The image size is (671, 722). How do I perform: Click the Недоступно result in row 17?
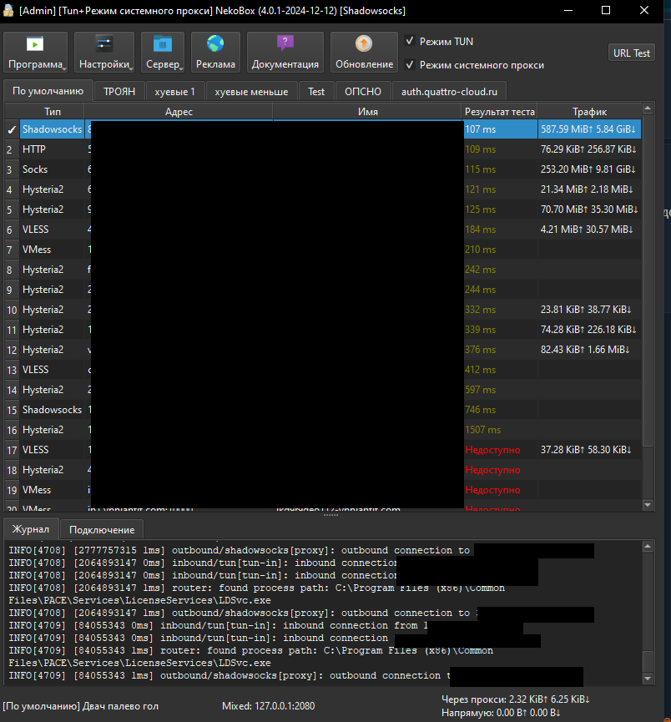(500, 450)
